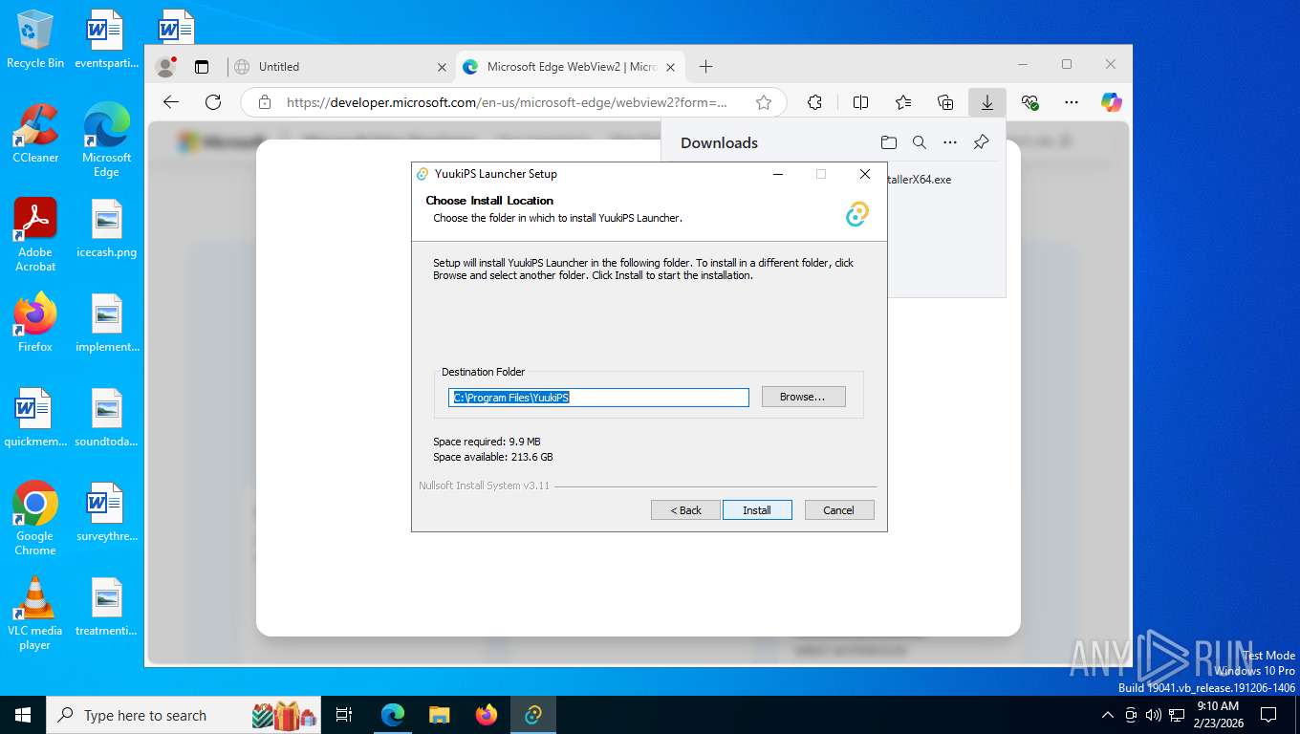Image resolution: width=1300 pixels, height=734 pixels.
Task: Open the Windows Start menu
Action: [23, 715]
